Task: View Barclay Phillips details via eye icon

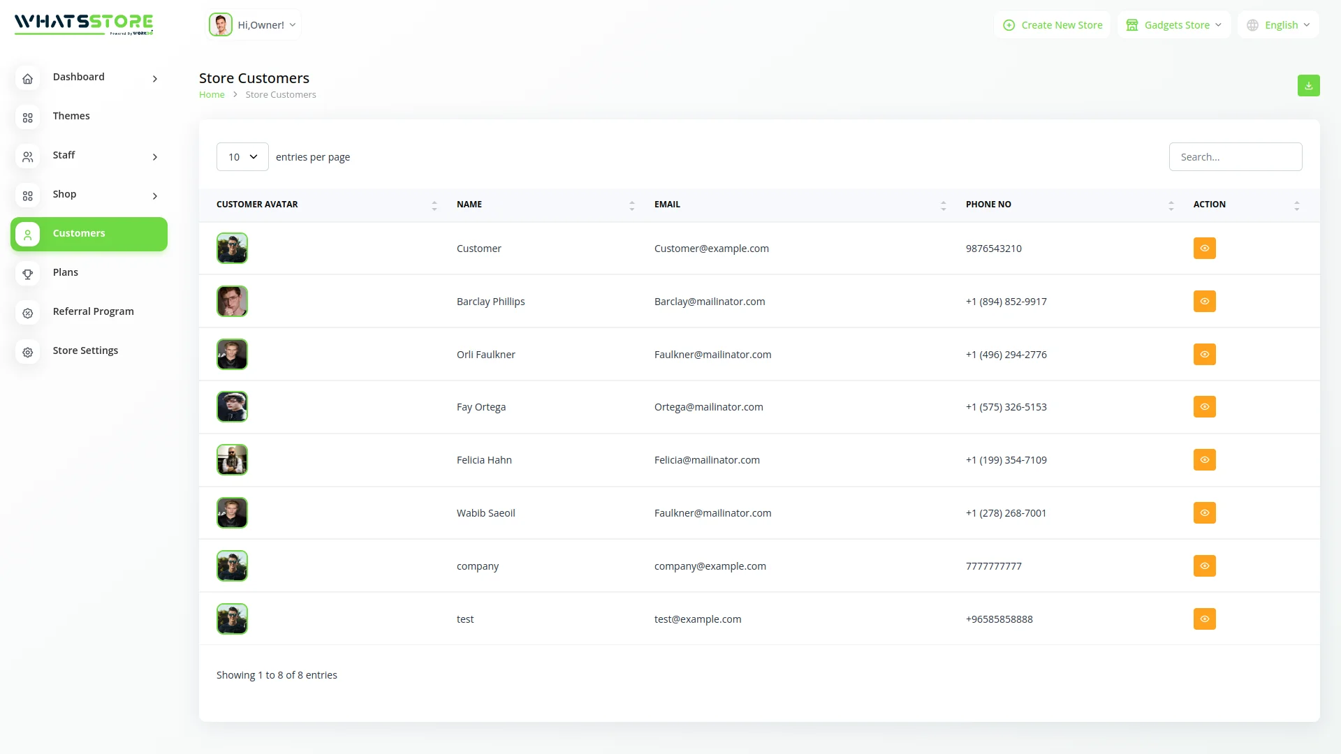Action: pyautogui.click(x=1204, y=302)
